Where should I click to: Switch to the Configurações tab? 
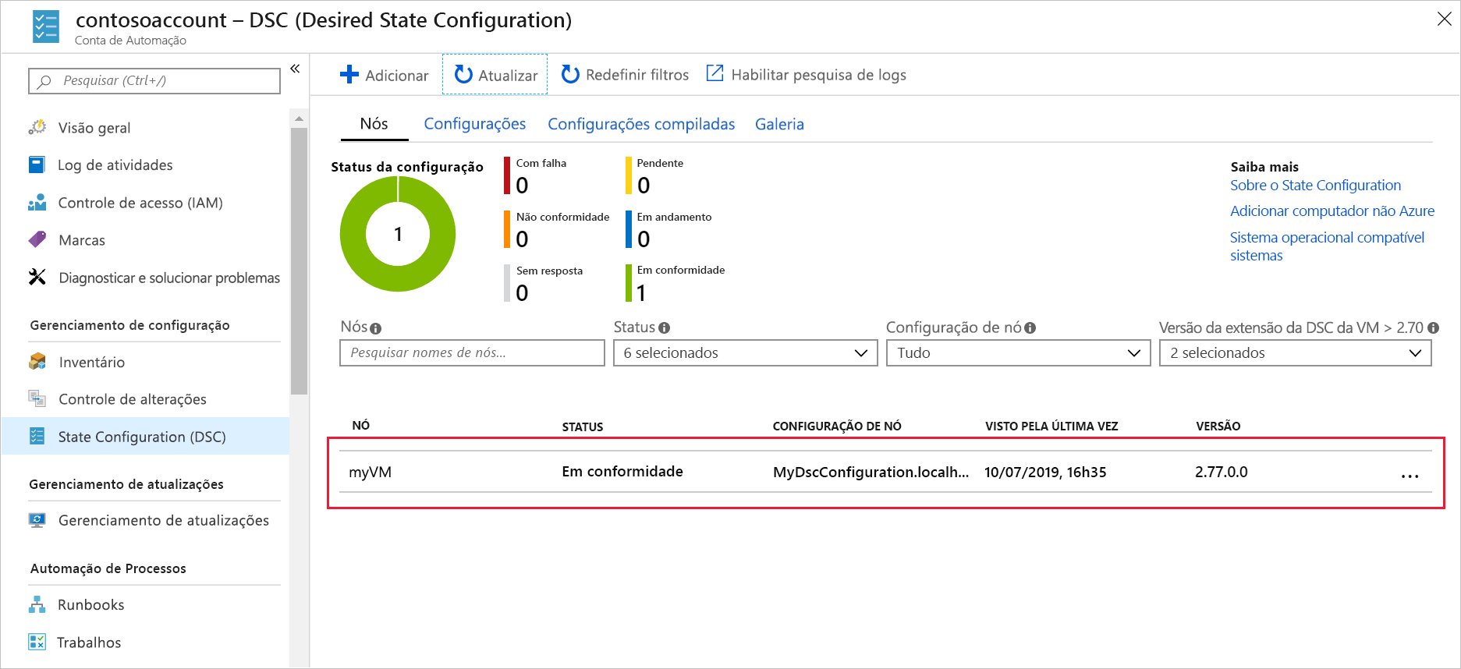point(474,124)
